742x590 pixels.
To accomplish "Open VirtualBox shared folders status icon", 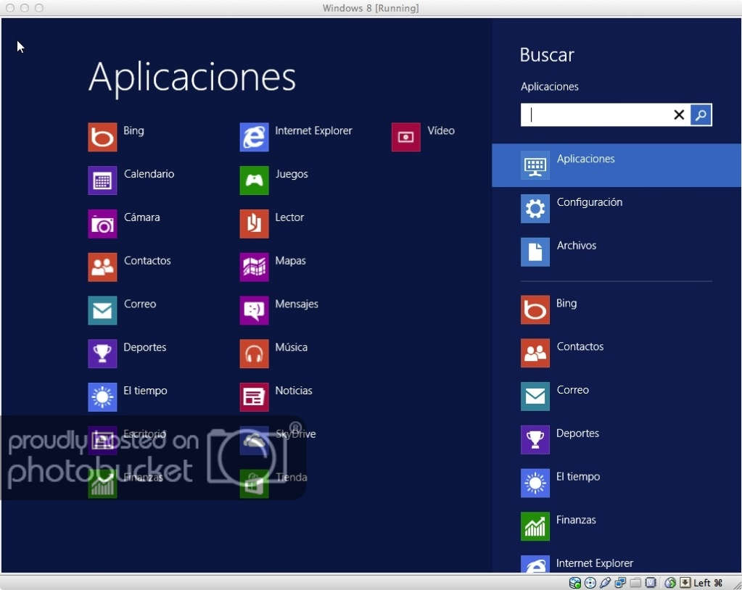I will click(635, 583).
